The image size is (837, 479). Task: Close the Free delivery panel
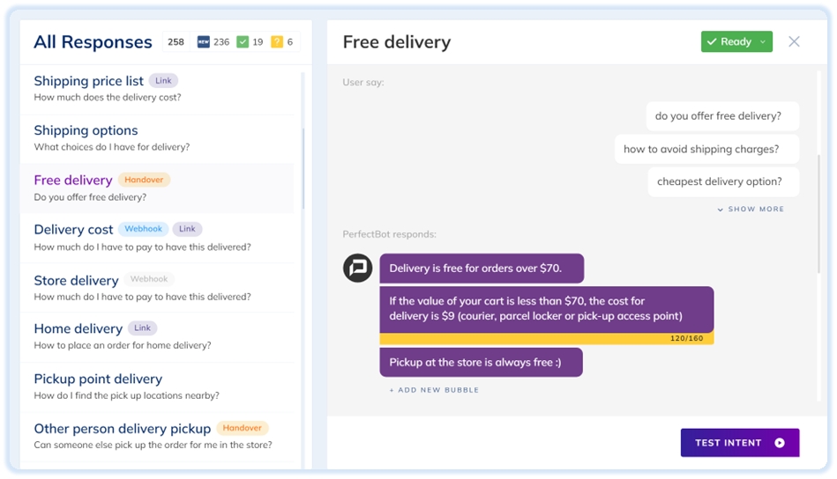coord(795,41)
